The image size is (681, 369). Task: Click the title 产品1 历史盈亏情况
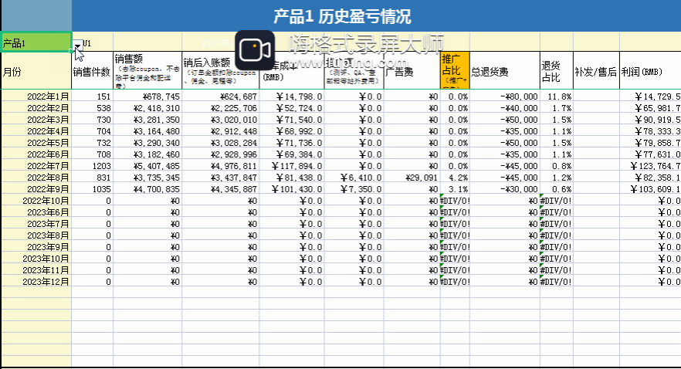(x=342, y=16)
